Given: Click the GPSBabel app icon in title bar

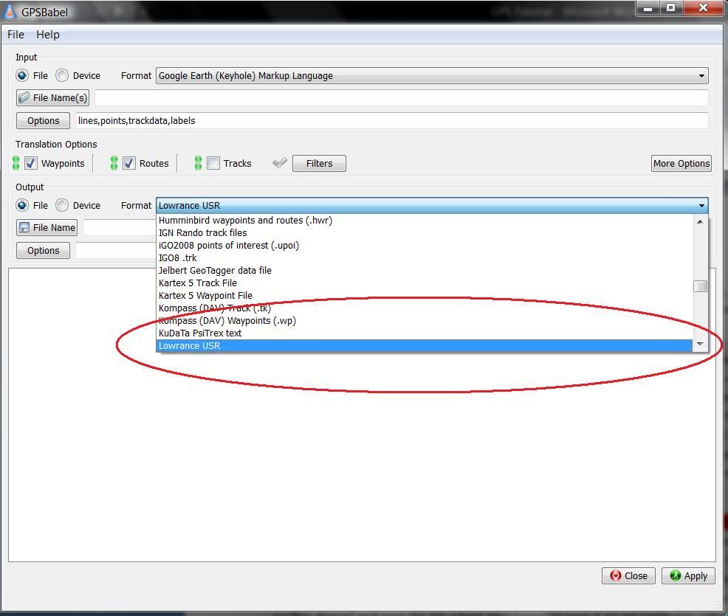Looking at the screenshot, I should (x=10, y=11).
